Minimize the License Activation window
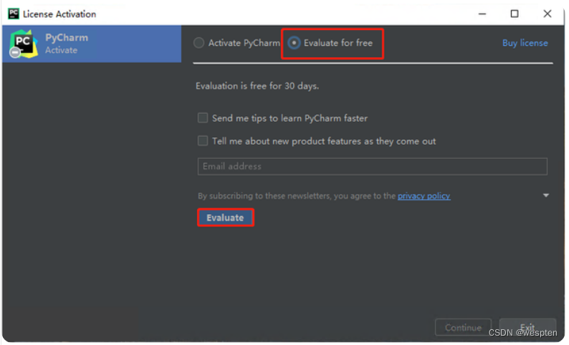 point(482,14)
